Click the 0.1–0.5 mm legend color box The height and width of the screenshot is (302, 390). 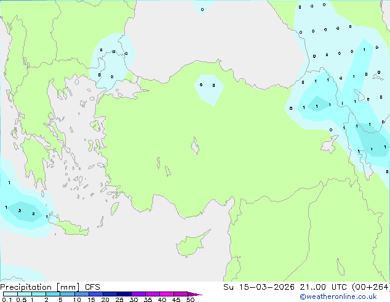(10, 294)
